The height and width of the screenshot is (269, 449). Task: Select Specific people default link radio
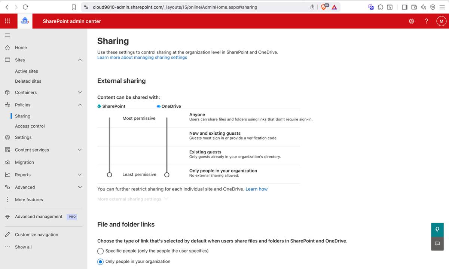100,251
